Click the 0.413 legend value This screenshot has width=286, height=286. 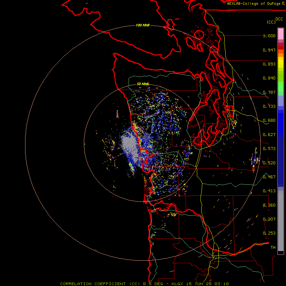tap(269, 191)
